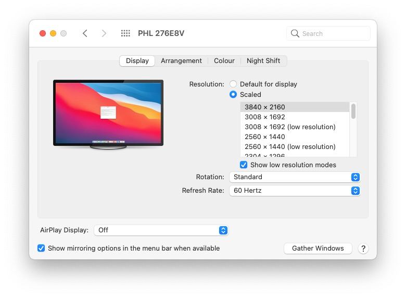Click the resolution list scrollbar
This screenshot has height=298, width=406.
[353, 111]
